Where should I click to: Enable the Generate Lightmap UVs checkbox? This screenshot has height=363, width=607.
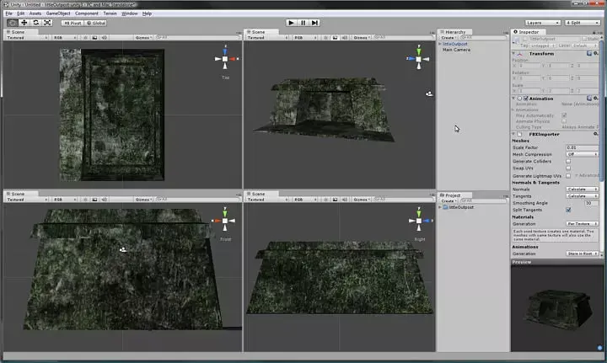(x=568, y=176)
